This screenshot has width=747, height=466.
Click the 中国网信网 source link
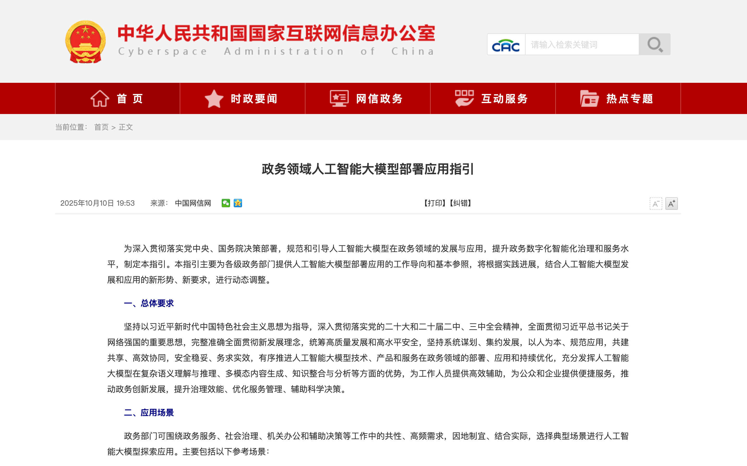193,203
